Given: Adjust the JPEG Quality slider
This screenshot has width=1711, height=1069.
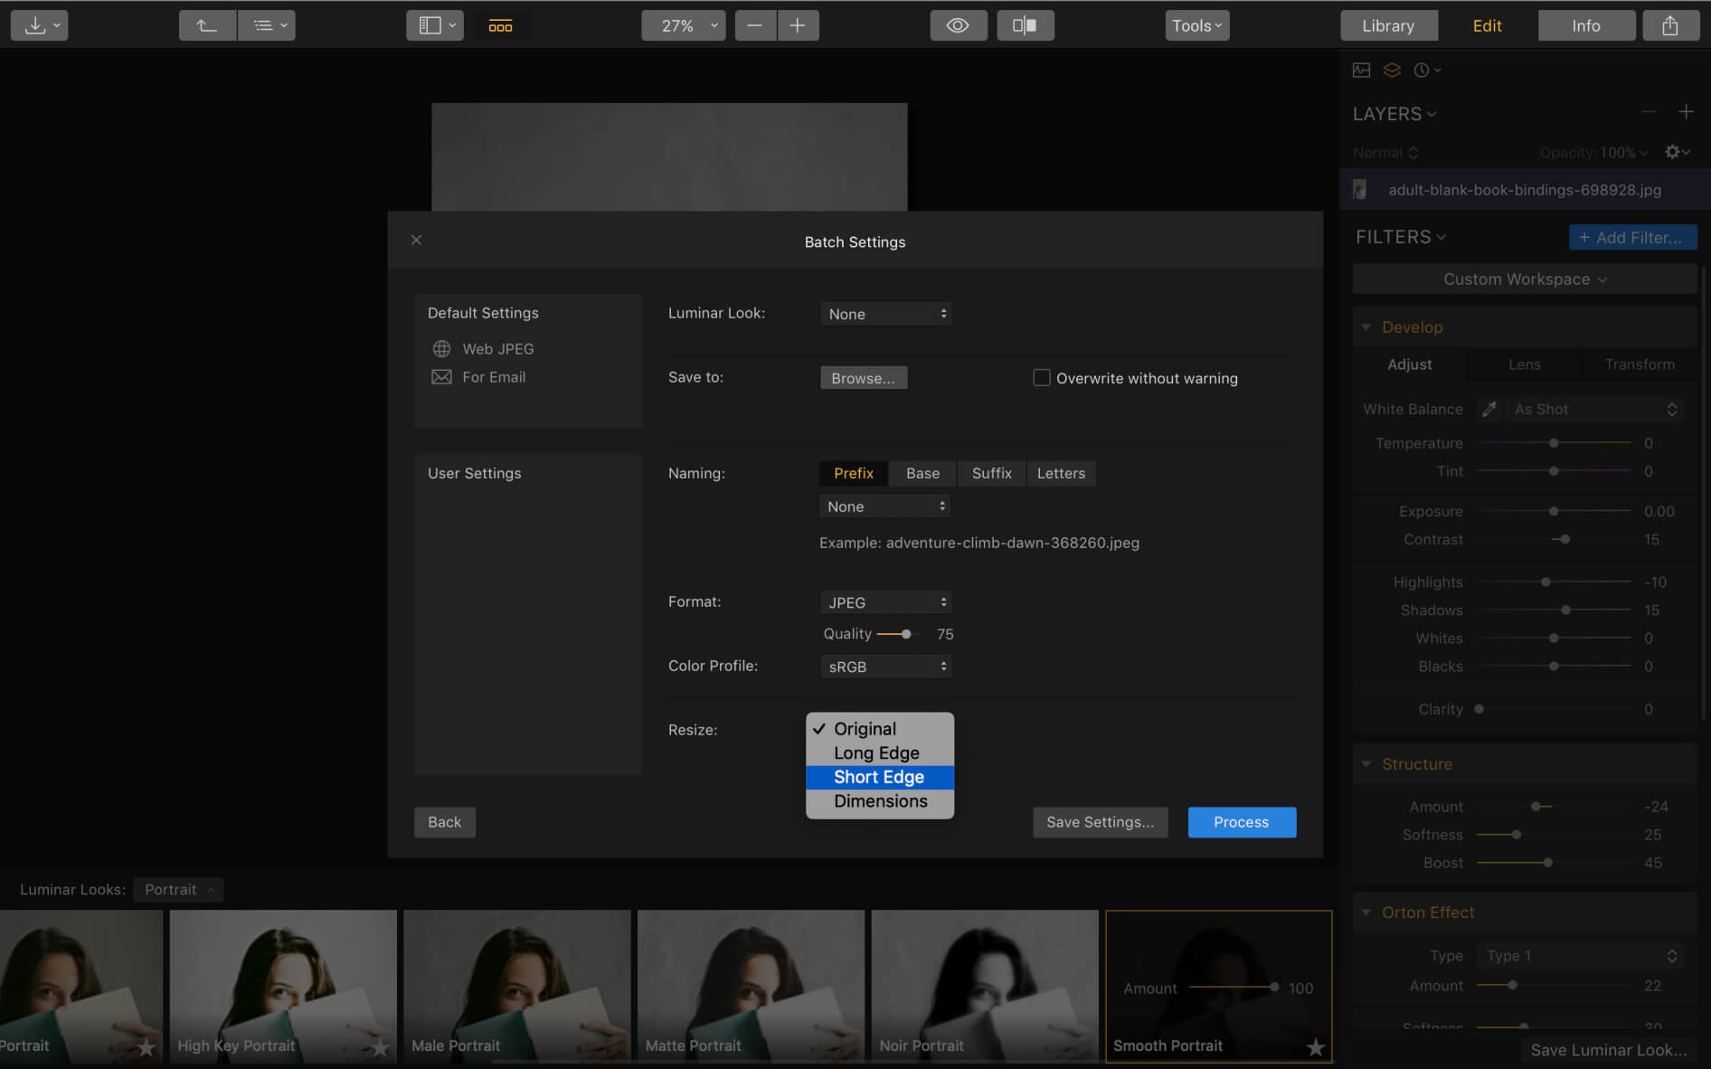Looking at the screenshot, I should tap(907, 633).
